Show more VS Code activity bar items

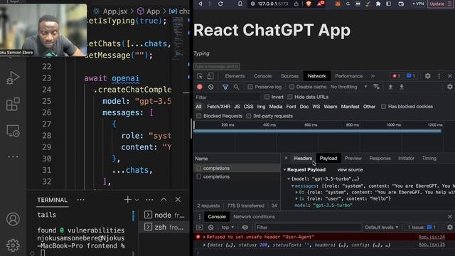pos(13,156)
